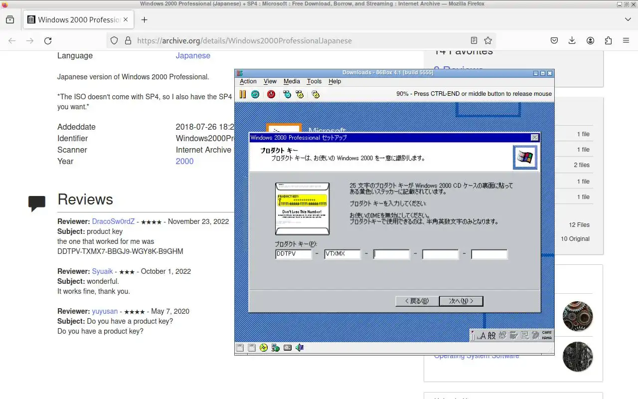Screen dimensions: 638x399
Task: Click the lower dark gears thumbnail
Action: point(578,357)
